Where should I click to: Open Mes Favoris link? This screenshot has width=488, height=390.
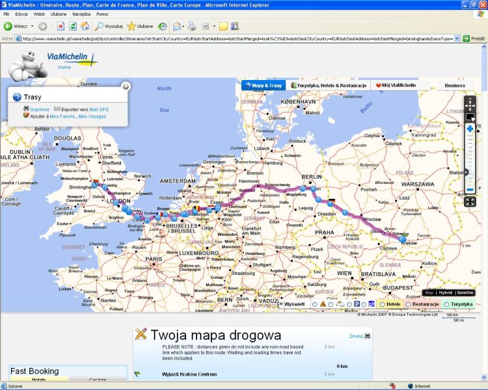point(62,116)
